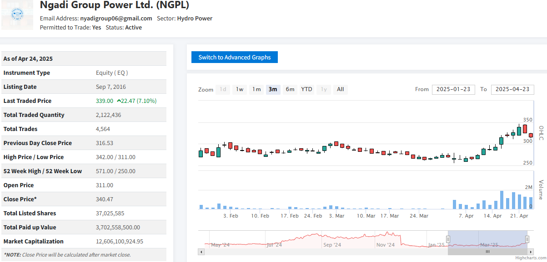Image resolution: width=547 pixels, height=262 pixels.
Task: Click the greyed-out 1d zoom button
Action: pos(223,89)
